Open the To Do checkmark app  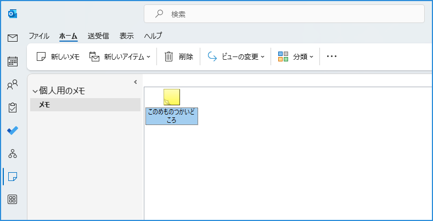[x=13, y=131]
